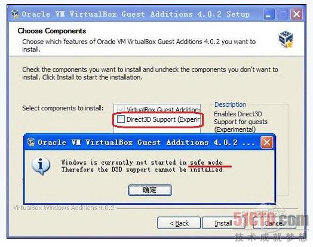
Task: Close the safe mode info dialog
Action: [266, 143]
